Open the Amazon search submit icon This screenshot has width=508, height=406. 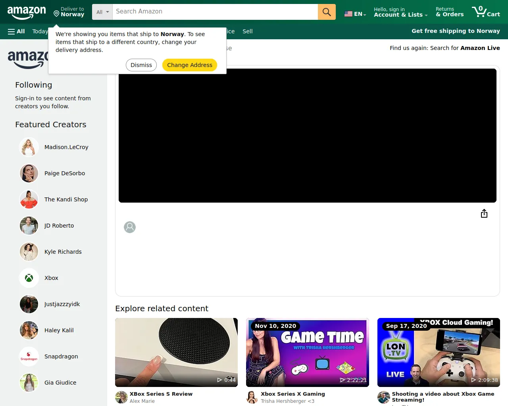[326, 12]
